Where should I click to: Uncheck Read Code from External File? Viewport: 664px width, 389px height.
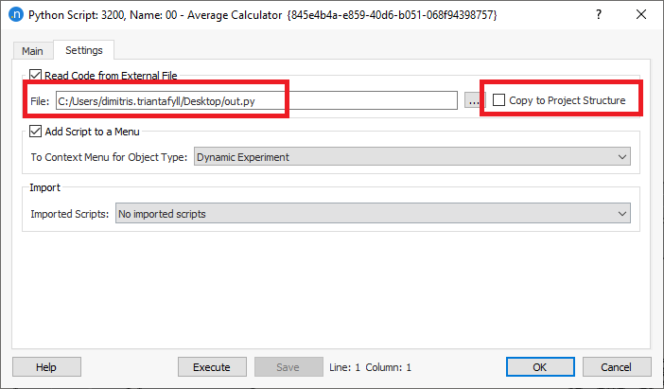[x=36, y=76]
